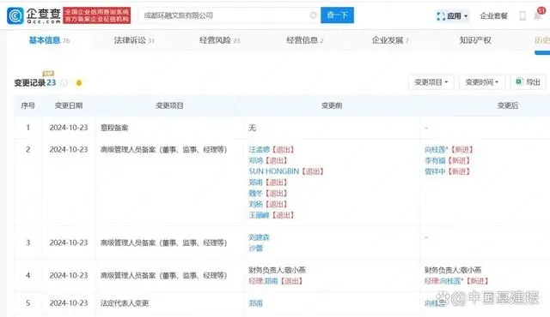
Task: Switch to the 经营风险 tab
Action: [x=220, y=40]
